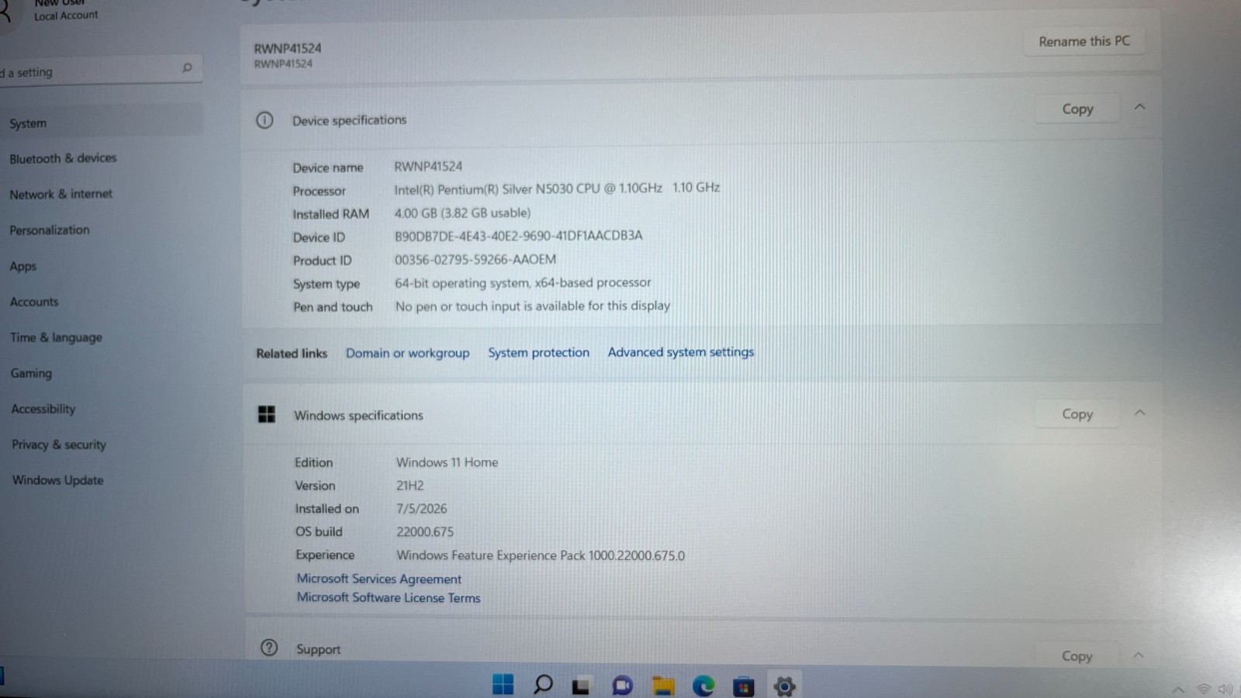Select the Processor value Intel Pentium Silver N5030
The image size is (1241, 698).
[557, 188]
